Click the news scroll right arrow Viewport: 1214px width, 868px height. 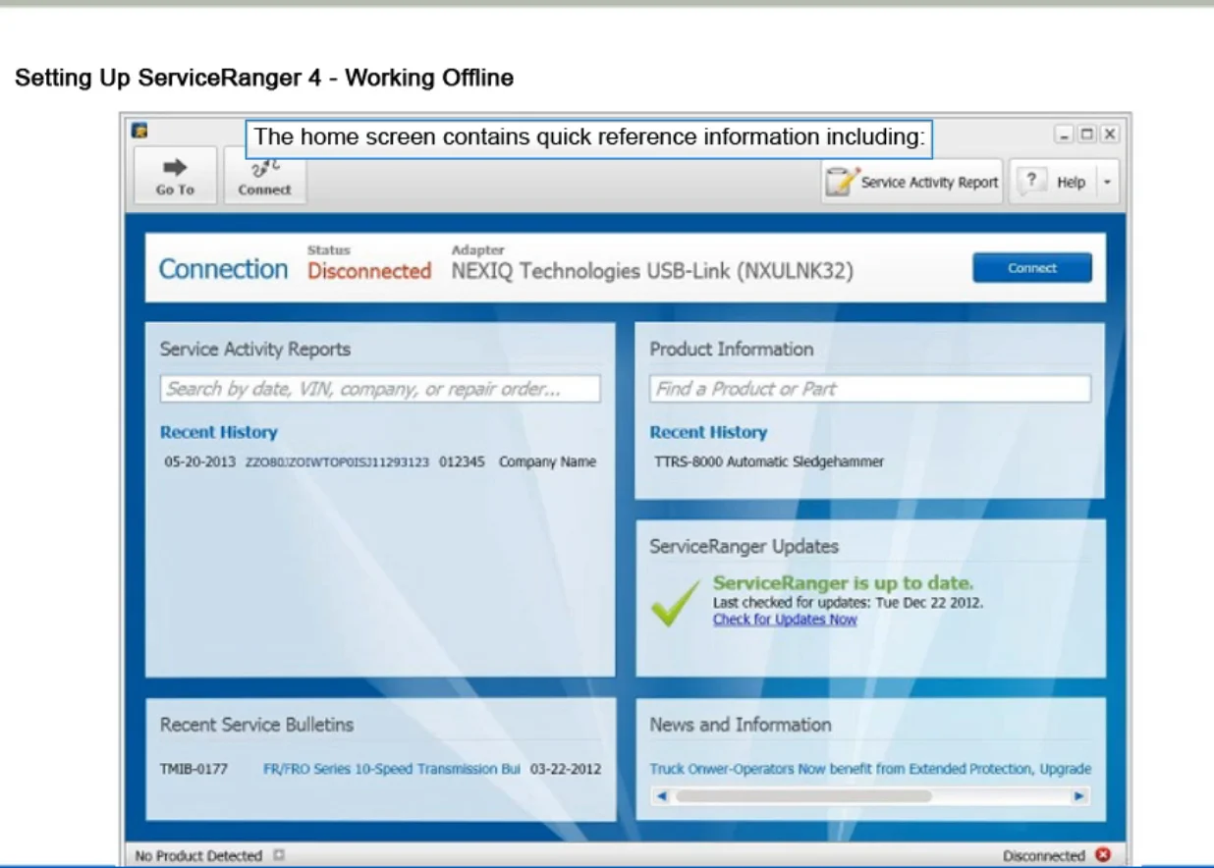(x=1078, y=796)
